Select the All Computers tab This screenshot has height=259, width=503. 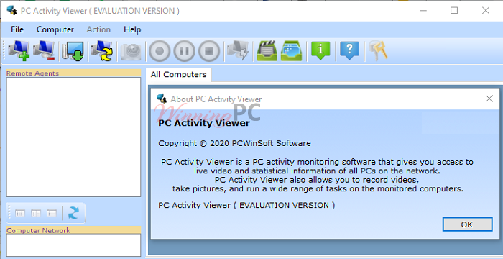pyautogui.click(x=178, y=75)
